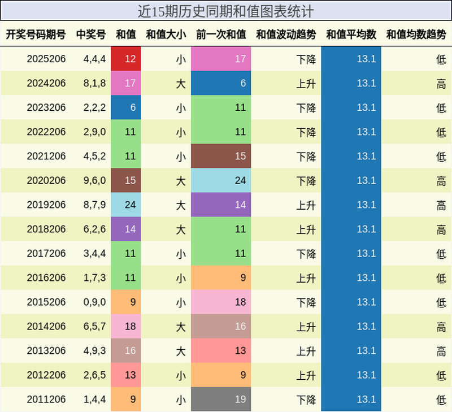Image resolution: width=452 pixels, height=412 pixels.
Task: Click winning numbers 4,5,2
Action: coord(94,156)
